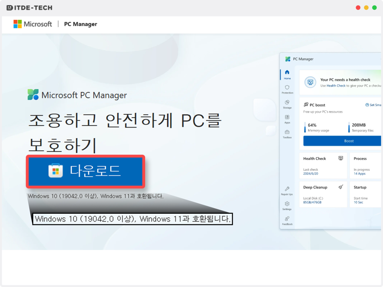This screenshot has width=383, height=287.
Task: Click the yellow window minimize dot
Action: coord(366,8)
